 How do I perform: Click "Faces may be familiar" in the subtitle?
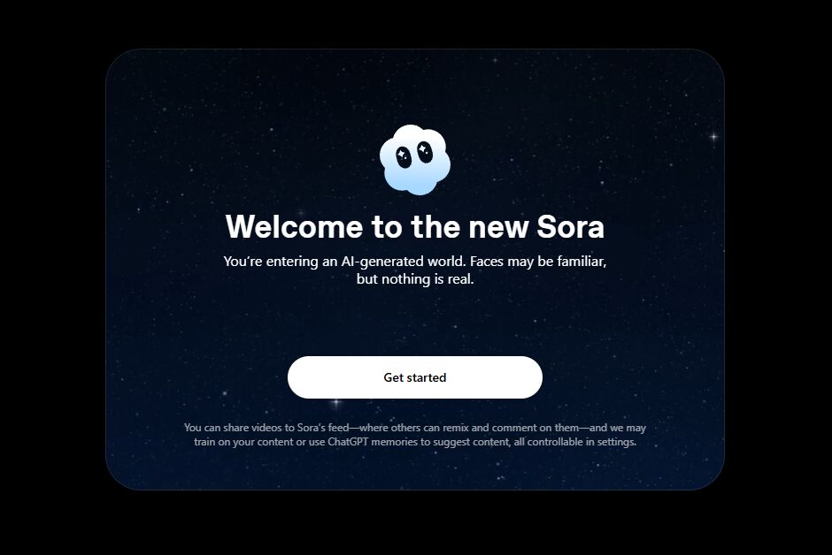click(537, 262)
